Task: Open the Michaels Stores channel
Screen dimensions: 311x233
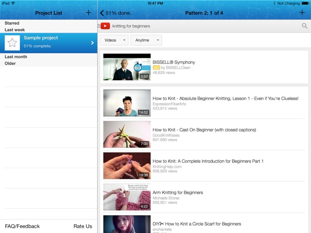Action: (166, 198)
